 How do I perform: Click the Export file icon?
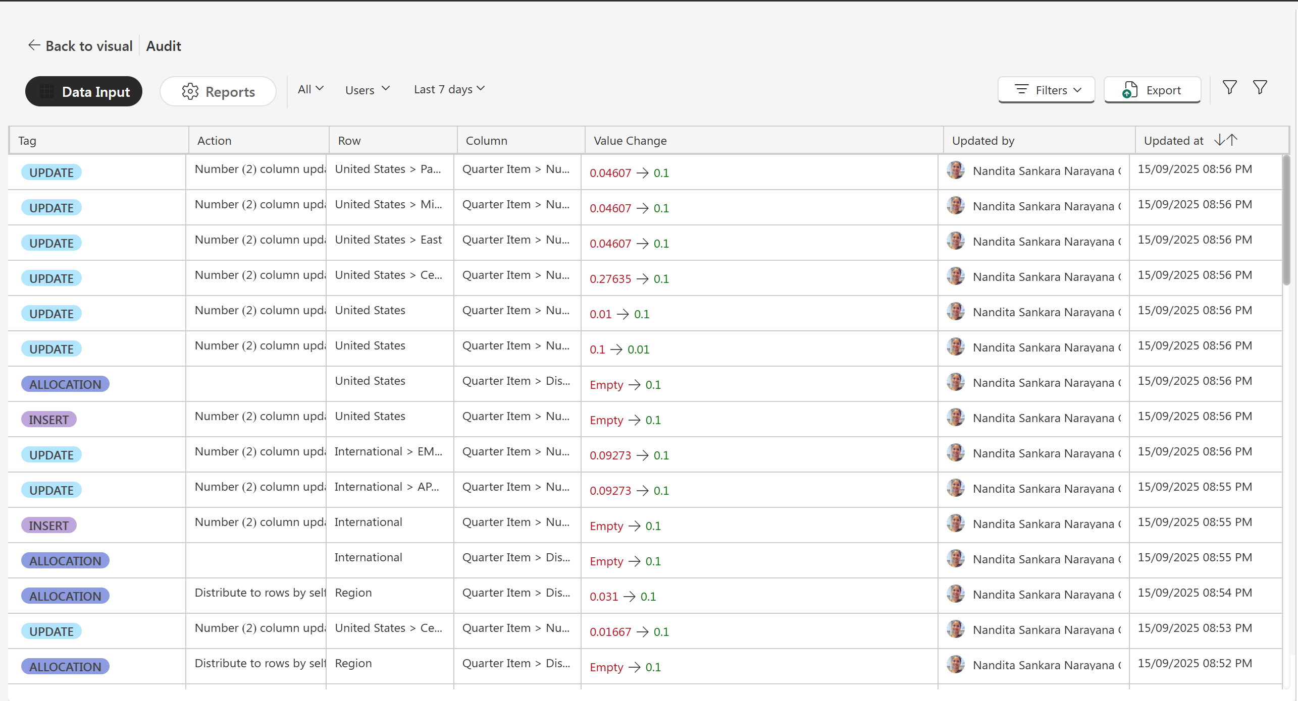point(1129,90)
